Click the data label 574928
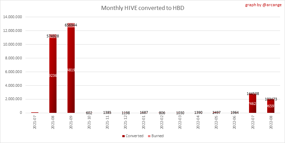 pos(53,36)
